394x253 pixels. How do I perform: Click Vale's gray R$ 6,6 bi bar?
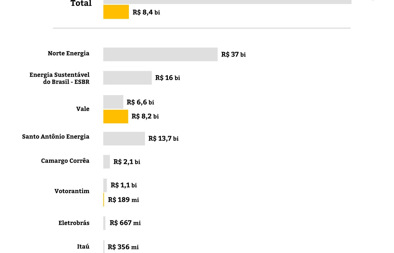[113, 102]
